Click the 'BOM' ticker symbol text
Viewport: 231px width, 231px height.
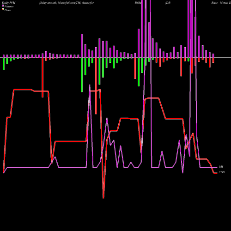tap(138, 3)
